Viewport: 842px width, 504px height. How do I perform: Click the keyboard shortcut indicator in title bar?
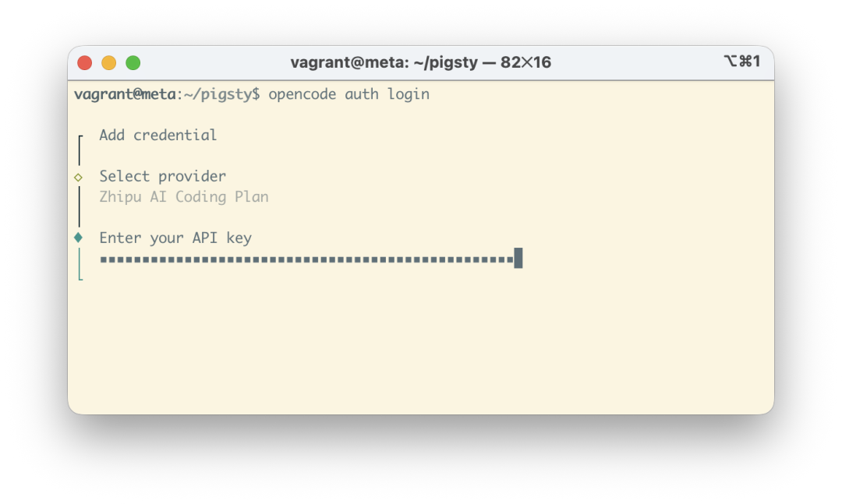pos(742,62)
